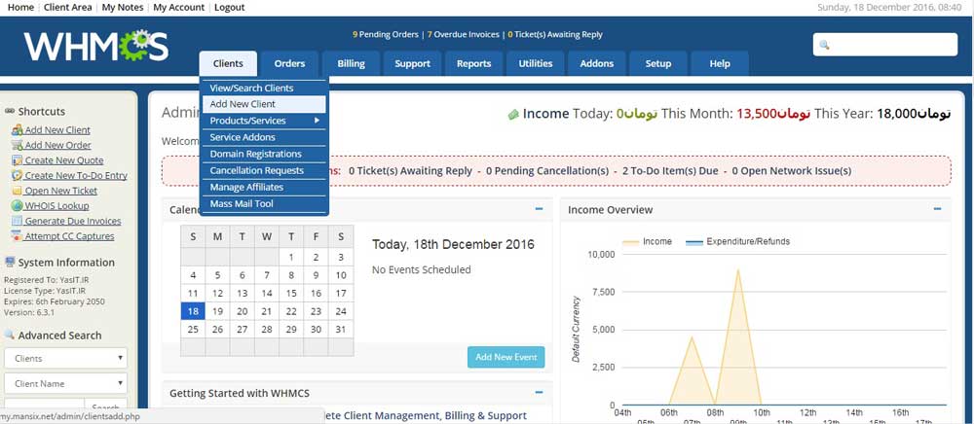Open the Billing top menu

pyautogui.click(x=351, y=63)
